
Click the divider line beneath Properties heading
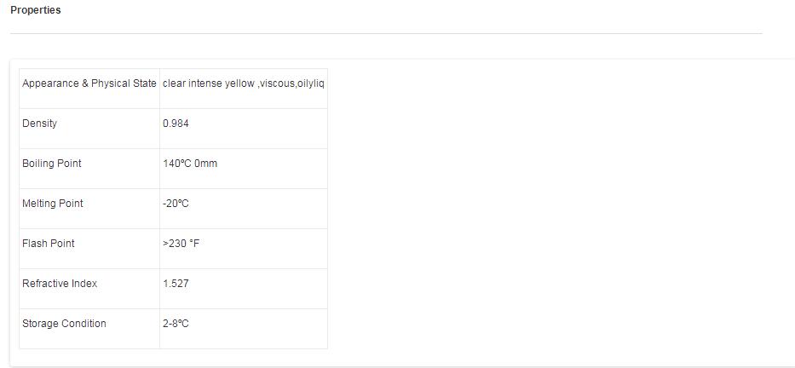pos(385,34)
